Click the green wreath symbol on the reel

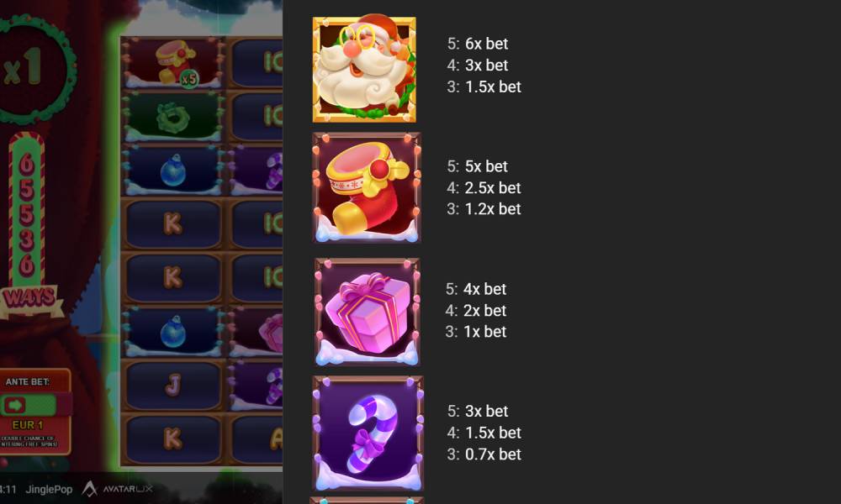pyautogui.click(x=172, y=117)
